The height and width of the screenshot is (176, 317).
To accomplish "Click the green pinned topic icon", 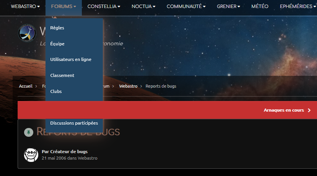I will click(x=29, y=132).
